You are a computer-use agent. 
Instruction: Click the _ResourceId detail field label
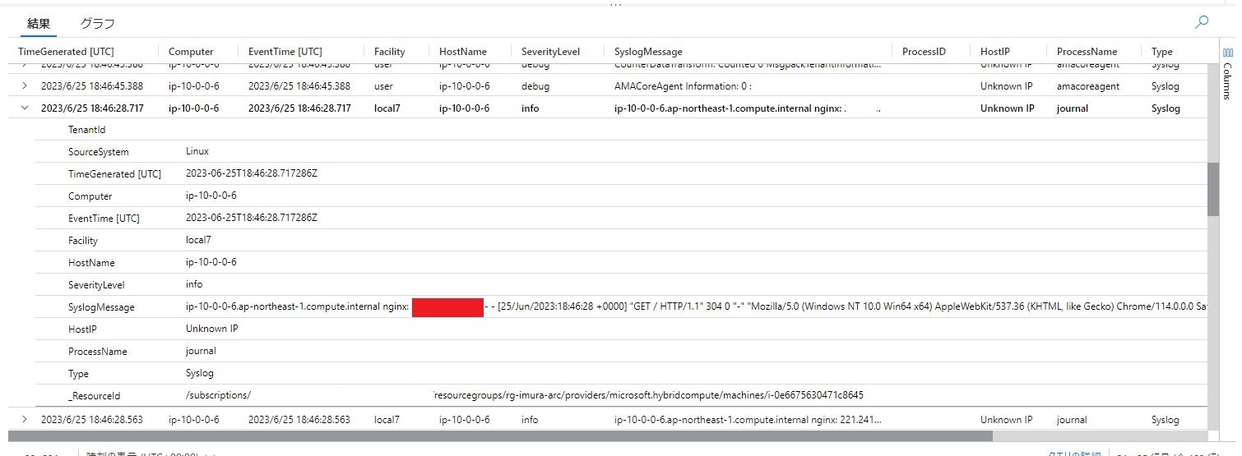tap(94, 395)
